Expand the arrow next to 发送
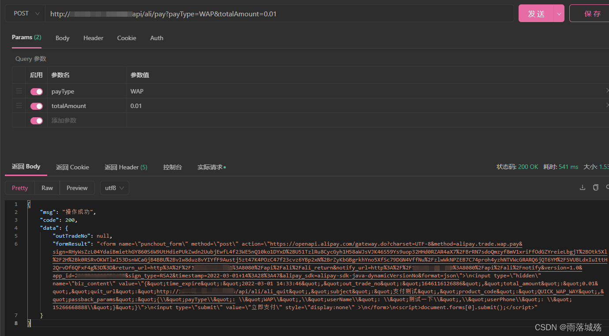609x336 pixels. coord(559,14)
